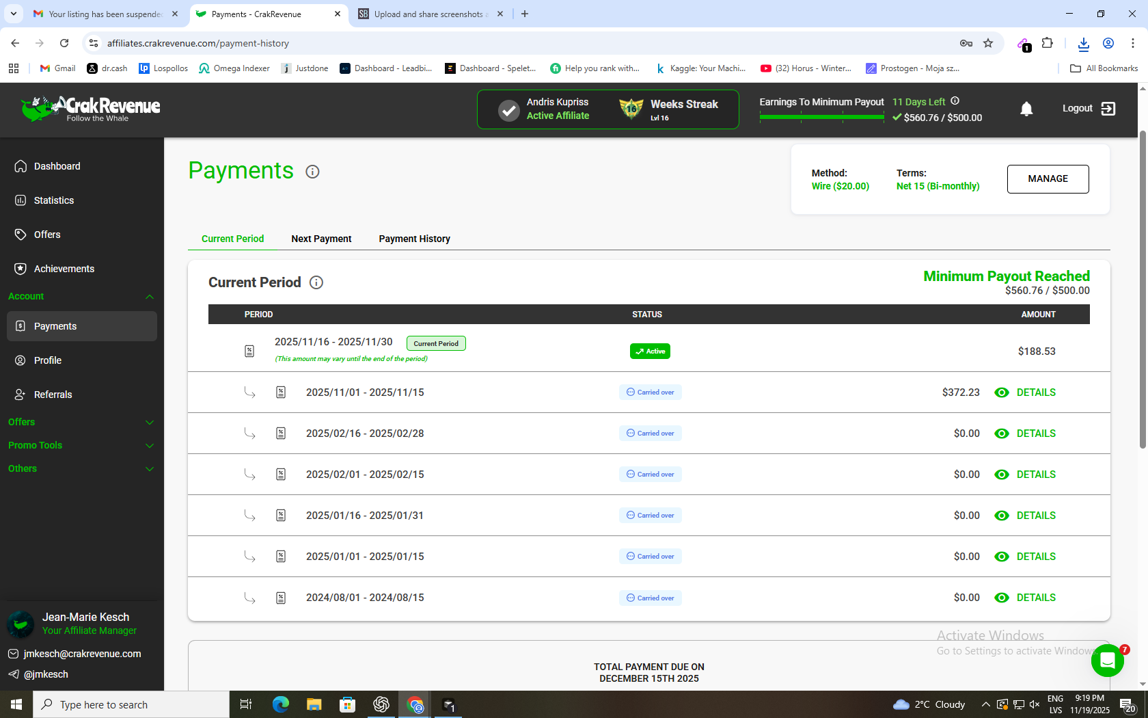Click the eye toggle for 2025/11/01 payment details
Image resolution: width=1148 pixels, height=718 pixels.
(1002, 393)
